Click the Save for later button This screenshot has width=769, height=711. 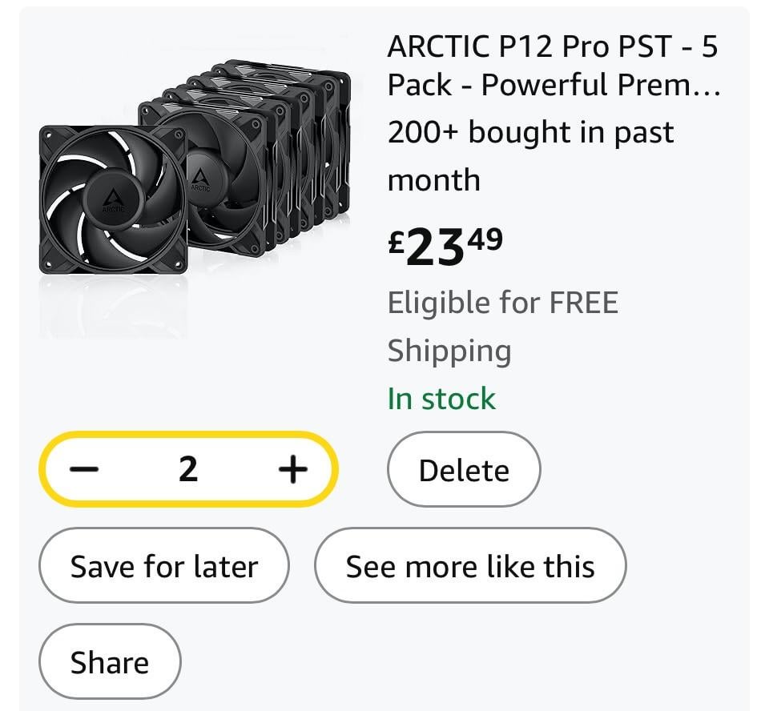pyautogui.click(x=163, y=565)
